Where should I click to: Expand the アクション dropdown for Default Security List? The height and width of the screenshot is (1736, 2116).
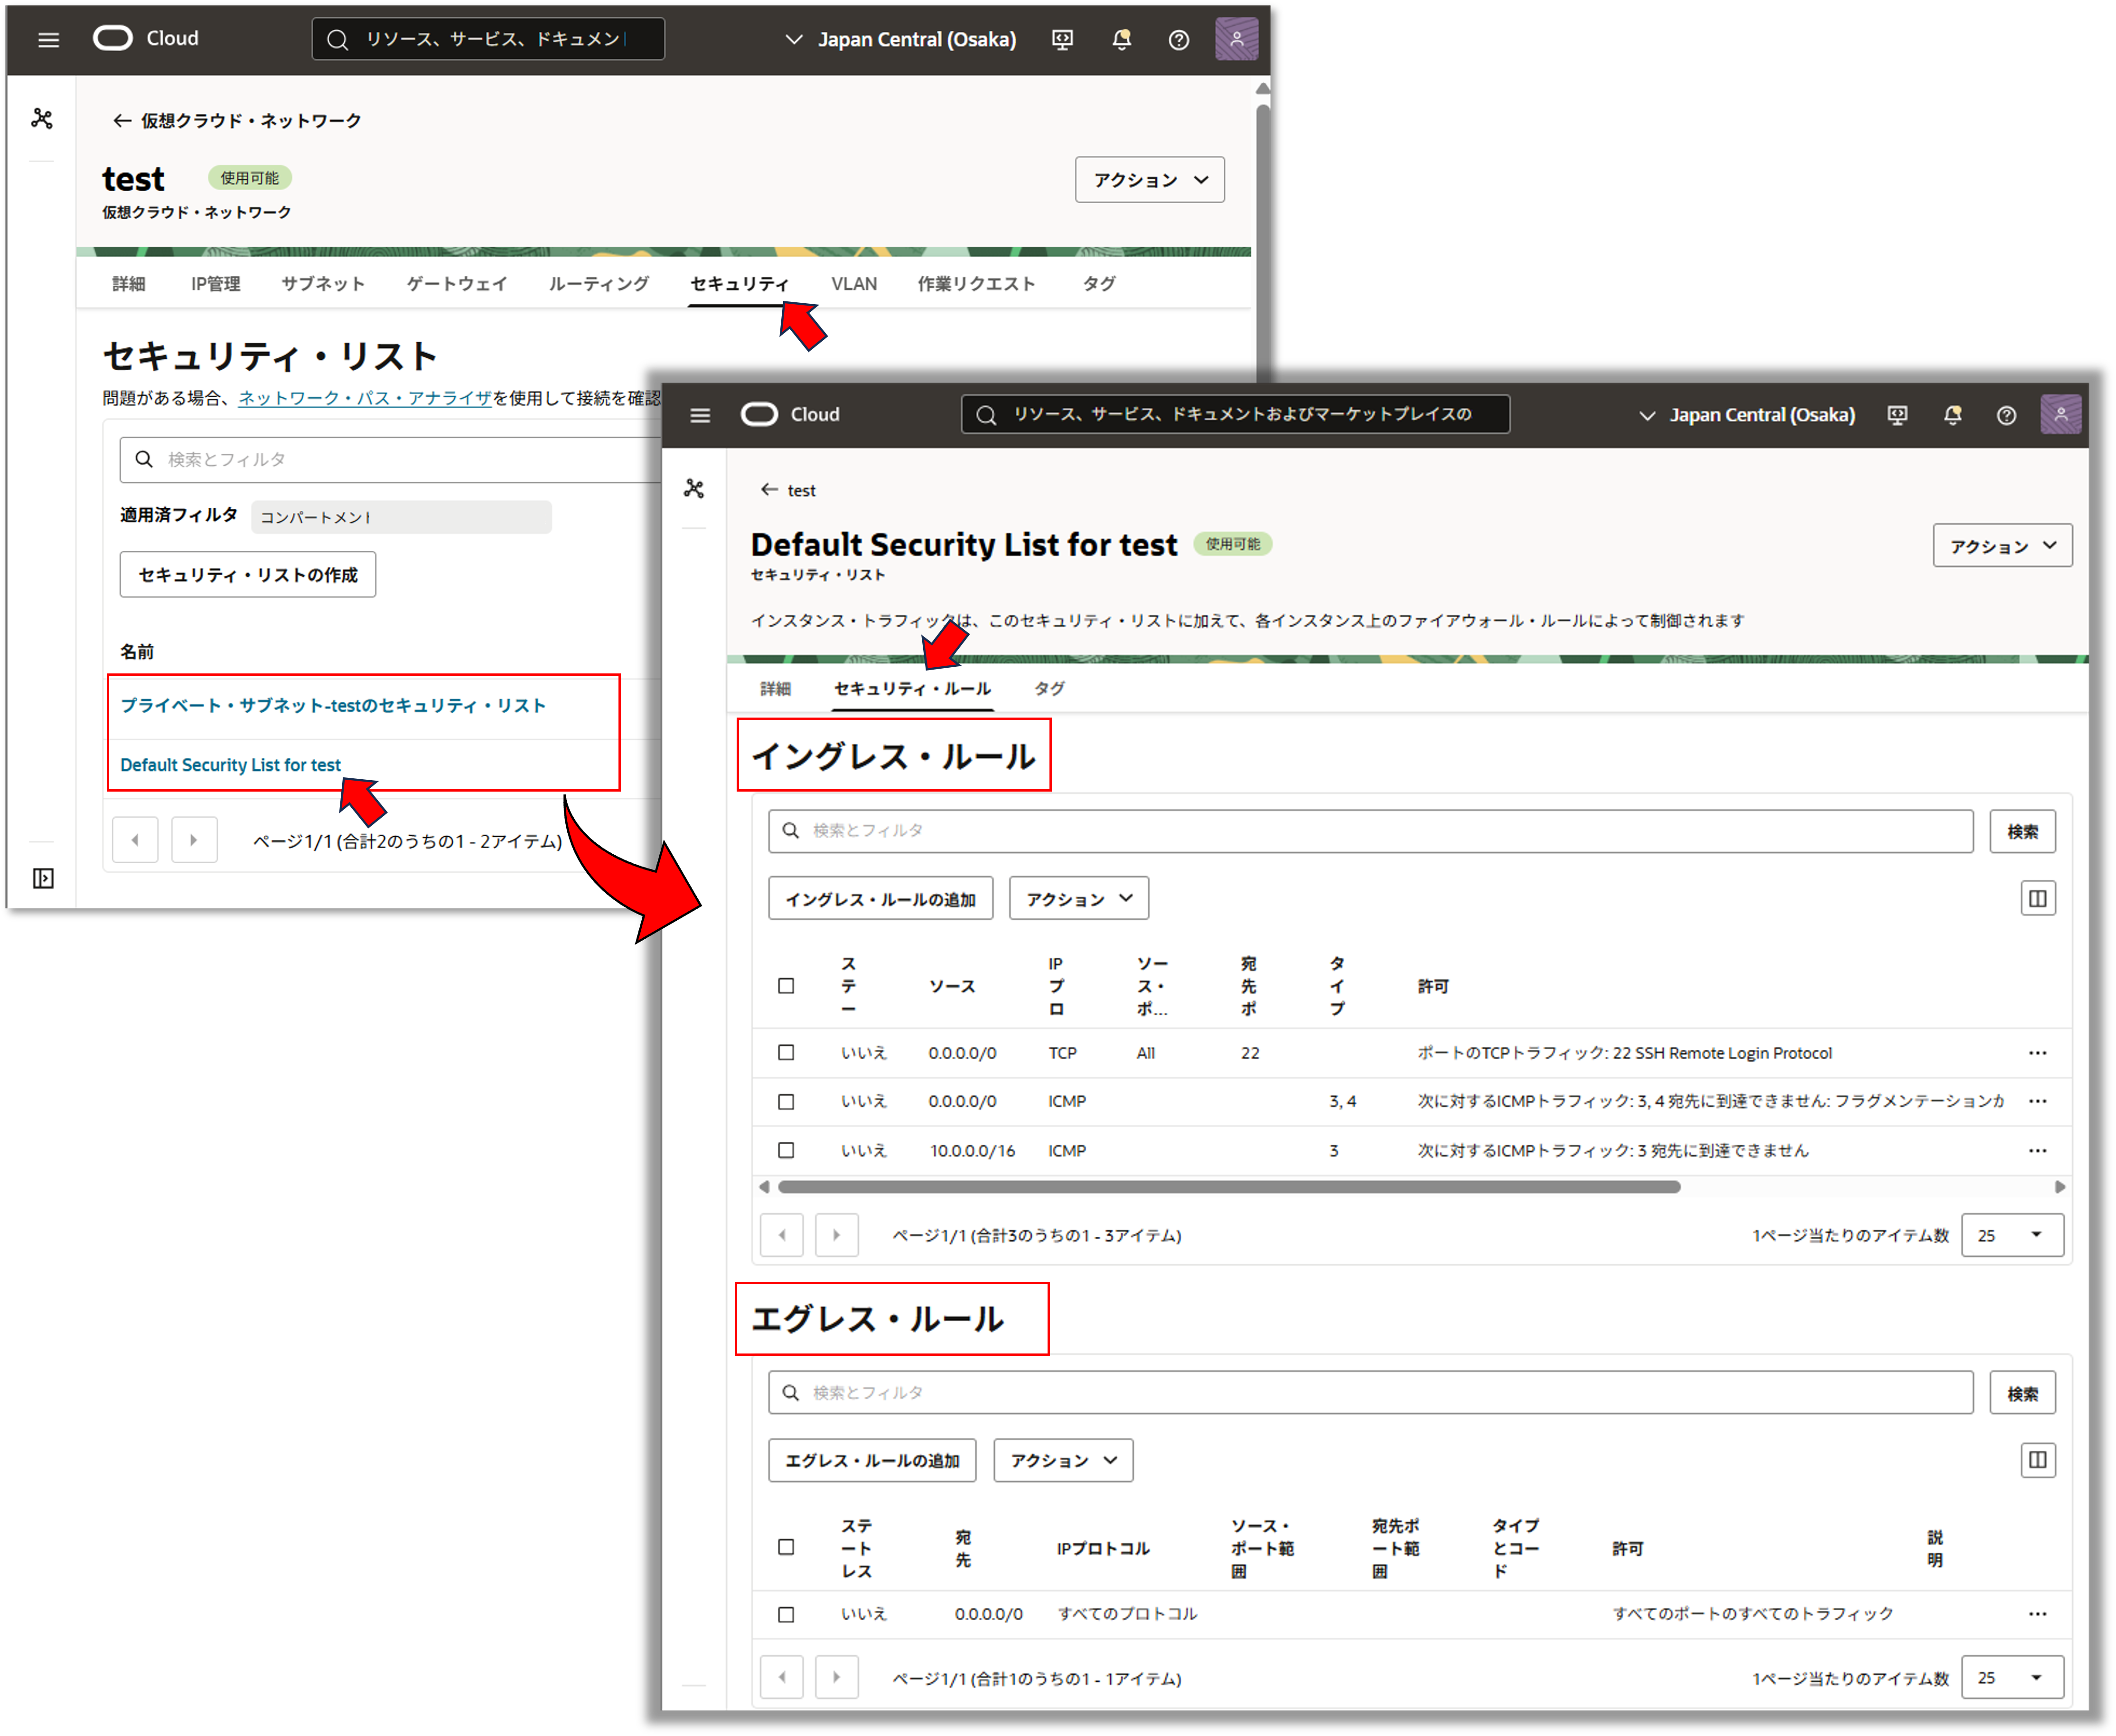click(x=2002, y=546)
